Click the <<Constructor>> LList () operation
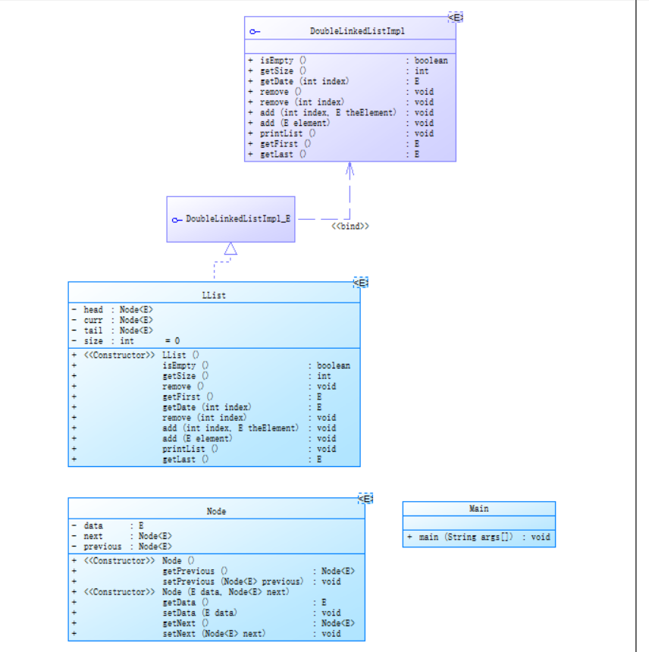This screenshot has height=652, width=649. point(141,355)
